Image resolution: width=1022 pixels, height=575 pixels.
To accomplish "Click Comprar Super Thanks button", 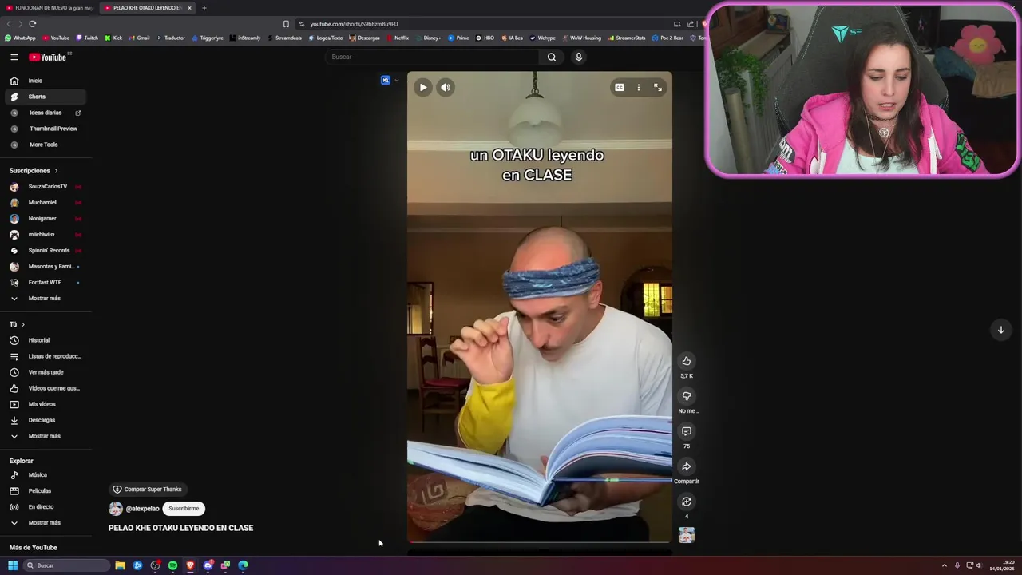I will point(147,490).
